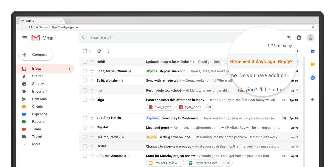Star the Lux Stay Hotels email
This screenshot has height=167, width=335.
(92, 118)
